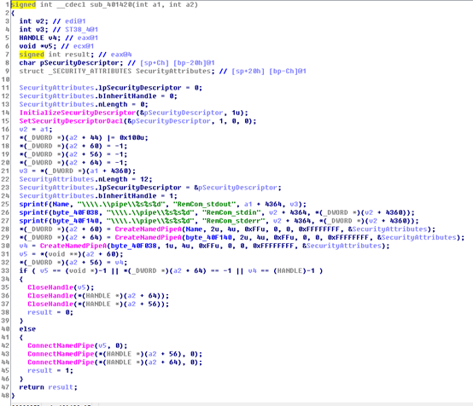Click the "RemCom_stdin" string literal

pyautogui.click(x=231, y=212)
